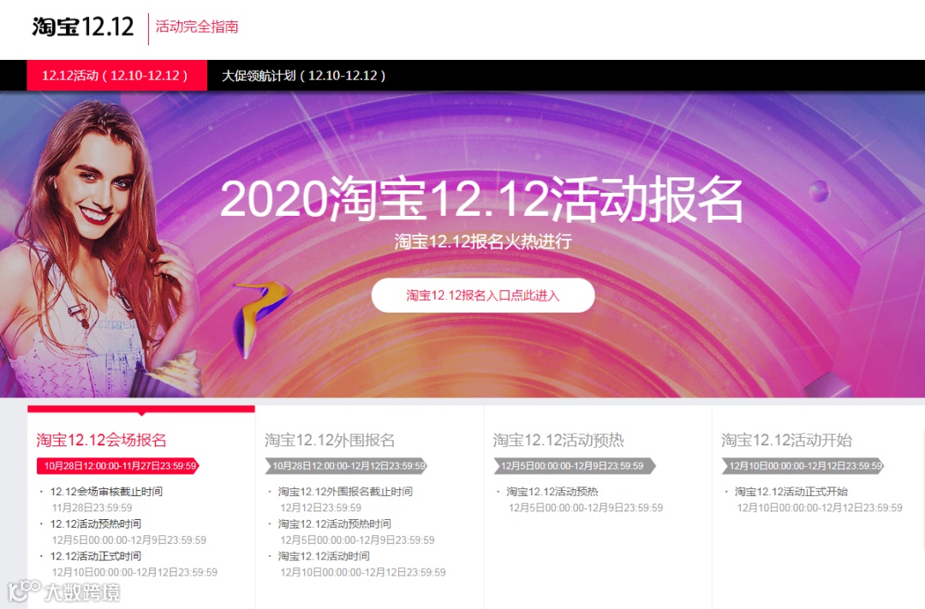Switch to 大促领航计划 (12.10-12.12) tab
This screenshot has height=609, width=925.
coord(303,75)
